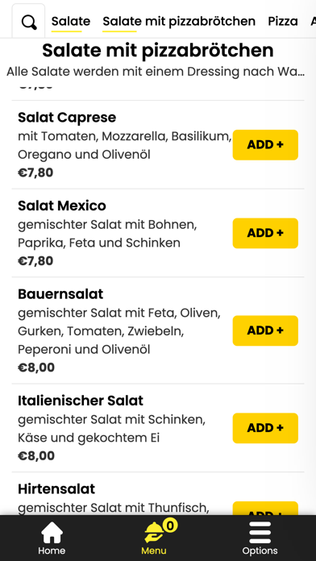Add Salat Caprese to order
316x561 pixels.
265,145
